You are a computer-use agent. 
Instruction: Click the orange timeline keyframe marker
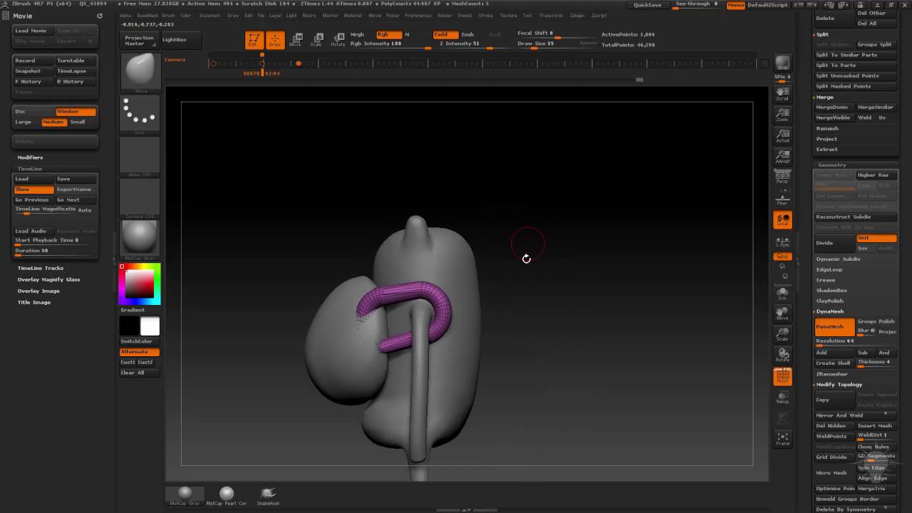coord(299,63)
